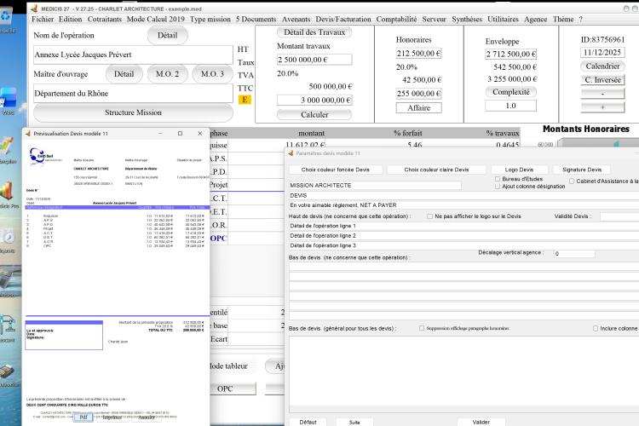
Task: Click the Suite button
Action: (354, 422)
